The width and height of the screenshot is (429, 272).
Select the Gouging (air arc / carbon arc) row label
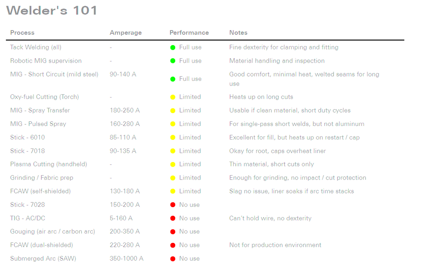click(x=53, y=232)
